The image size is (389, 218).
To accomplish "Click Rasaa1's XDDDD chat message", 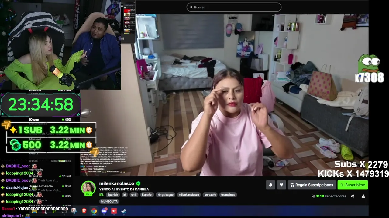I will (x=43, y=209).
